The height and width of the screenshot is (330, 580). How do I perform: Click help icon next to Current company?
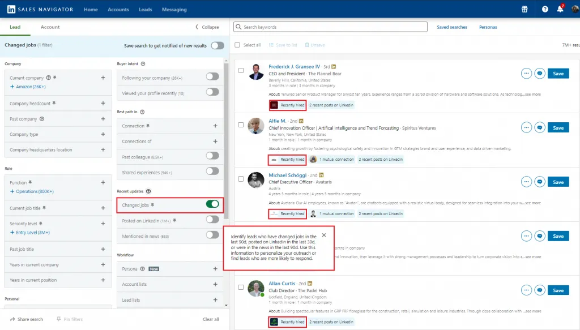pos(48,78)
